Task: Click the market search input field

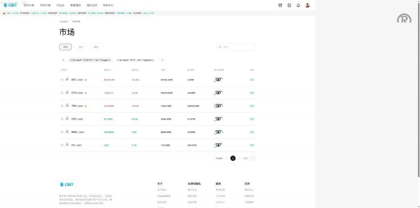Action: coord(238,47)
